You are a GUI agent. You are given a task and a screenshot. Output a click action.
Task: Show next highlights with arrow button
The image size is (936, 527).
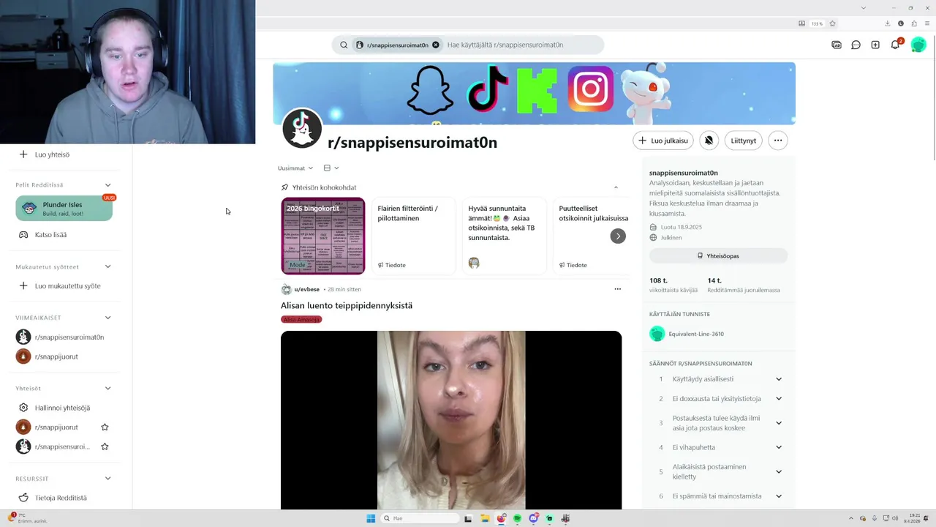618,236
